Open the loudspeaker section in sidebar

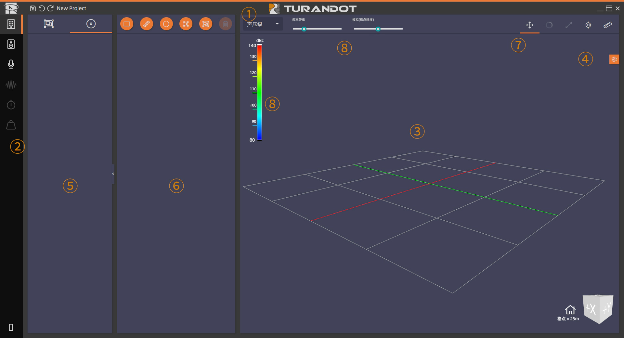[x=11, y=44]
